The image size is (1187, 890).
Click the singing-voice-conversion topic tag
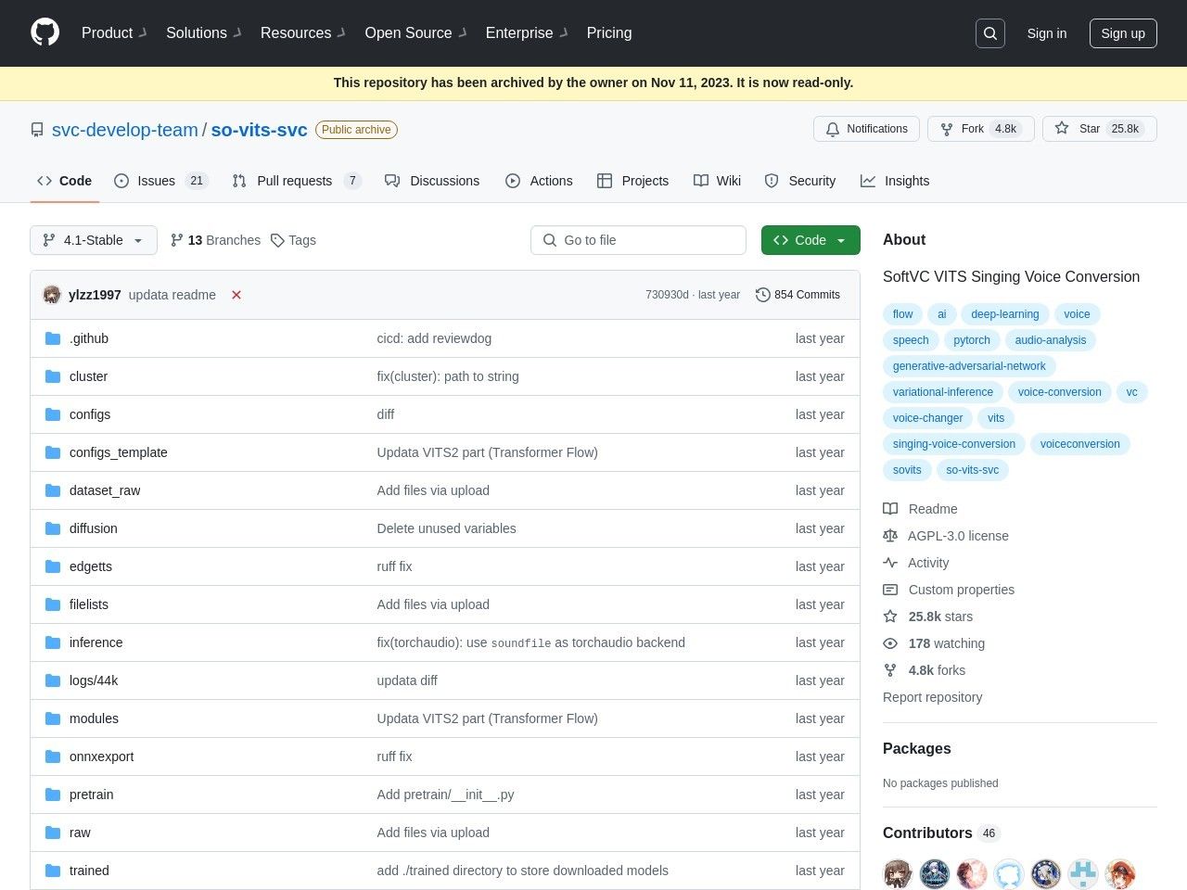[x=954, y=444]
